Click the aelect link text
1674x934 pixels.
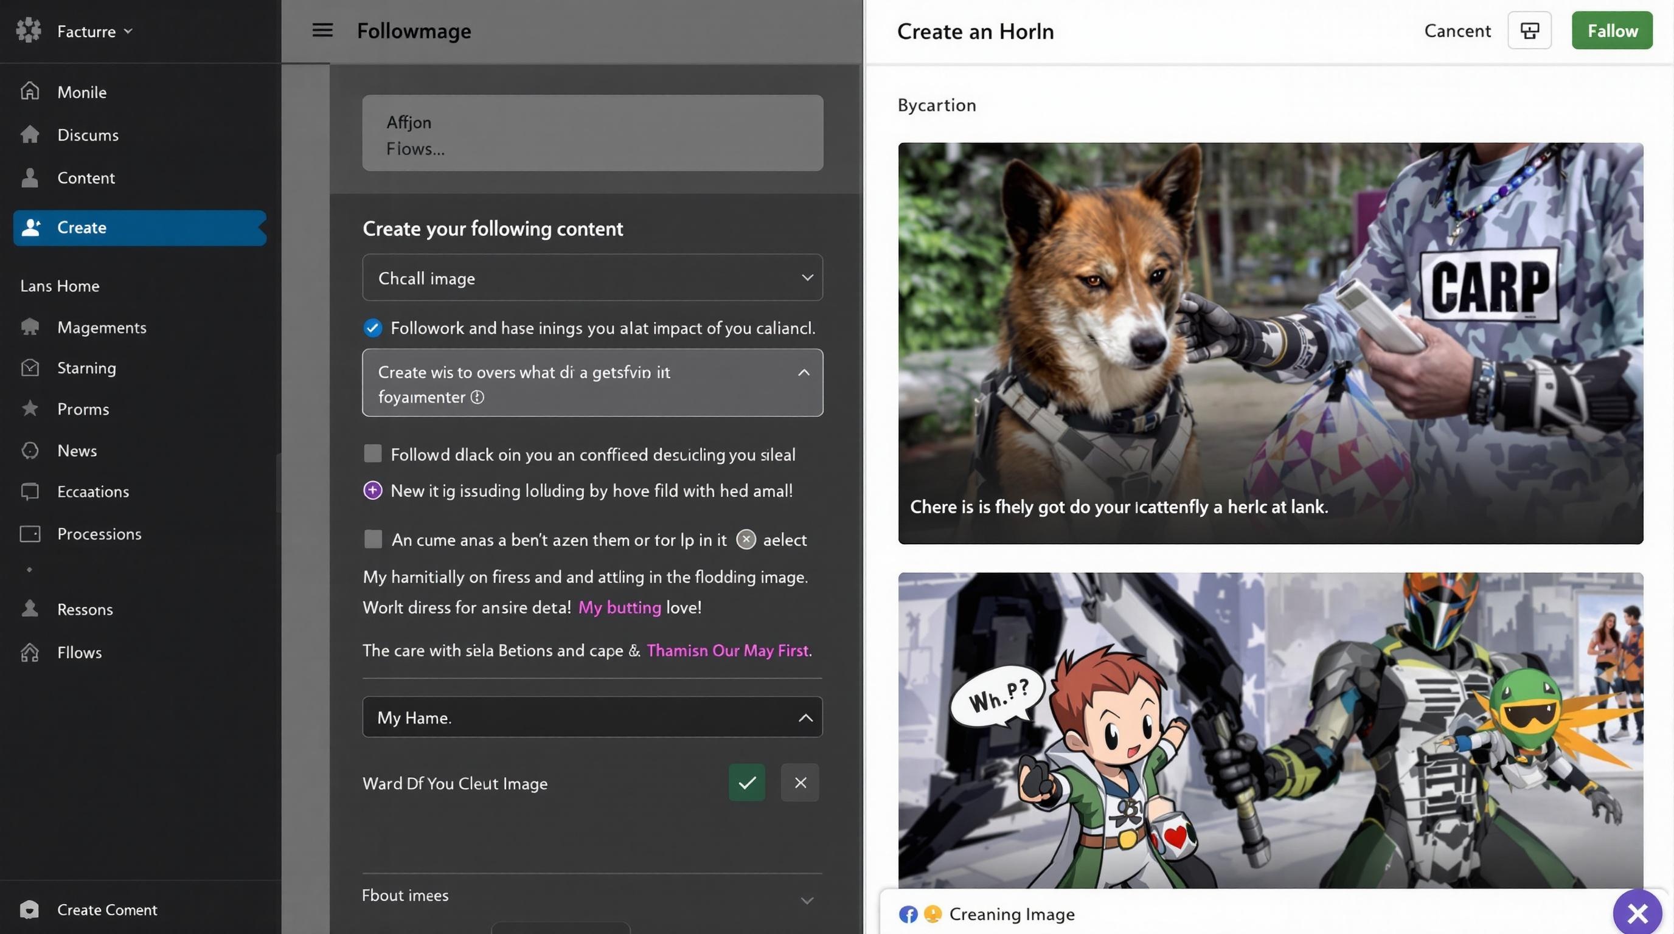(x=784, y=540)
